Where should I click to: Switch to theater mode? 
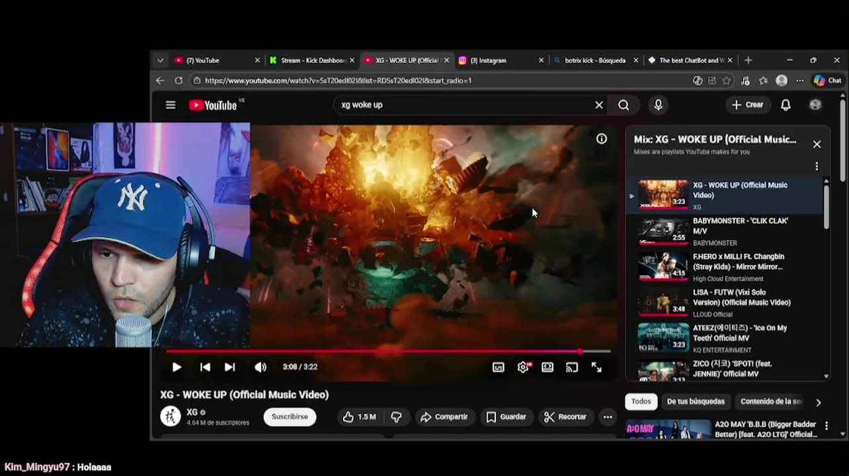point(547,367)
